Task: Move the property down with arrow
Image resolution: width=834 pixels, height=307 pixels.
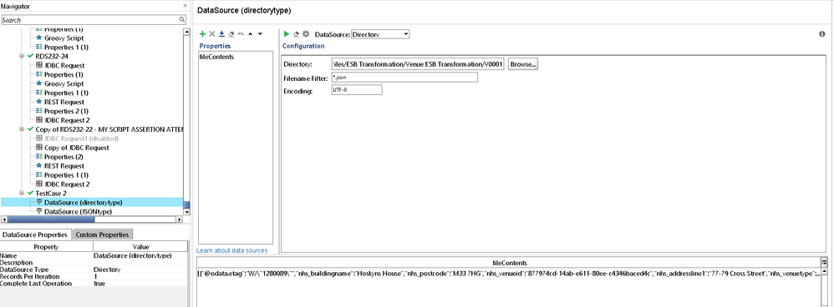Action: (260, 34)
